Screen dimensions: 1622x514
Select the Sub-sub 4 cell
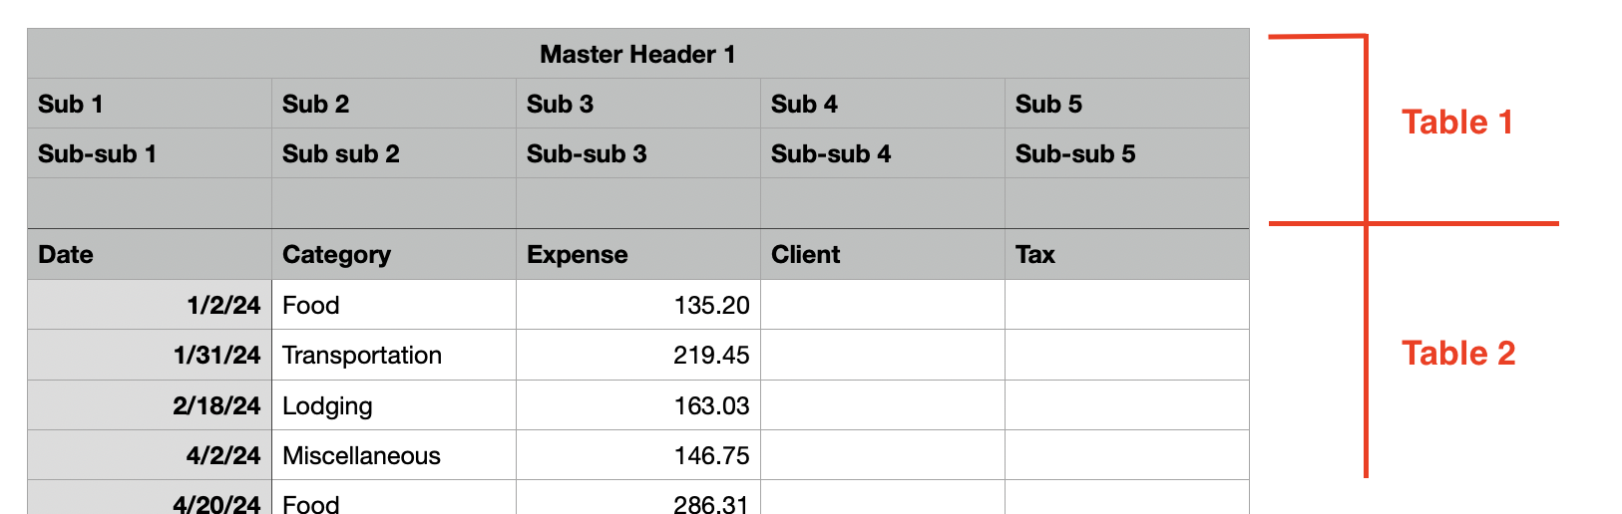(x=883, y=154)
